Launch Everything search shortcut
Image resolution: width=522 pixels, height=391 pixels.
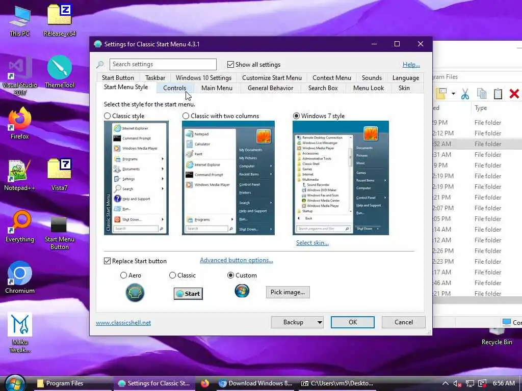[x=20, y=227]
